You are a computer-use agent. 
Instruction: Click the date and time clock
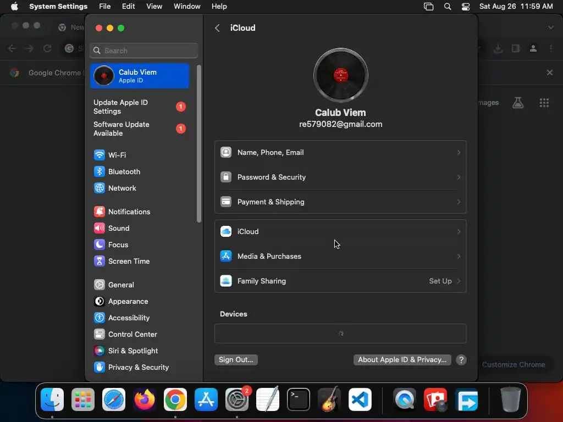tap(516, 7)
